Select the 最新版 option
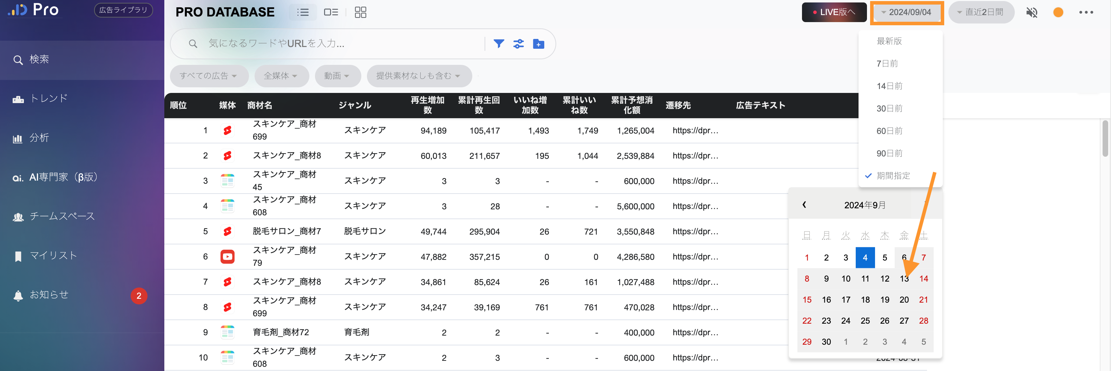 click(889, 41)
